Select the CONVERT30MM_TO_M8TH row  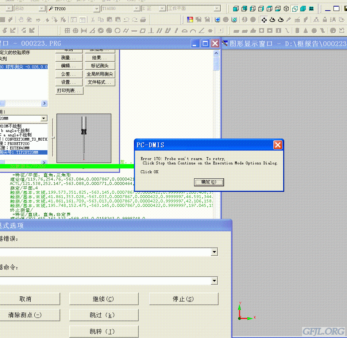(24, 140)
